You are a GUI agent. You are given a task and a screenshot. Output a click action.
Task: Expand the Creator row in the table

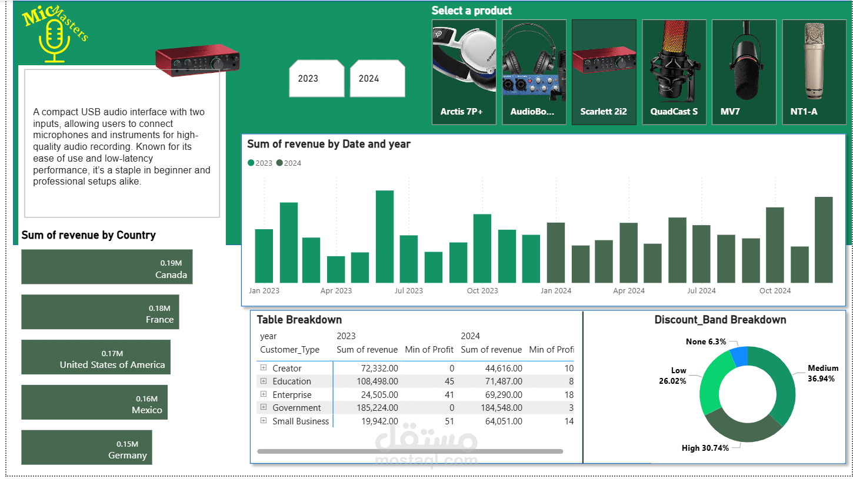click(264, 368)
